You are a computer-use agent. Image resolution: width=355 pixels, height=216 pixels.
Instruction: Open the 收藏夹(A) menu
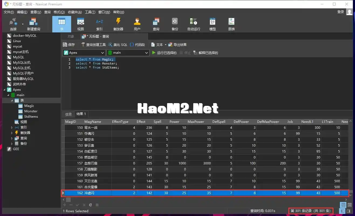(75, 12)
